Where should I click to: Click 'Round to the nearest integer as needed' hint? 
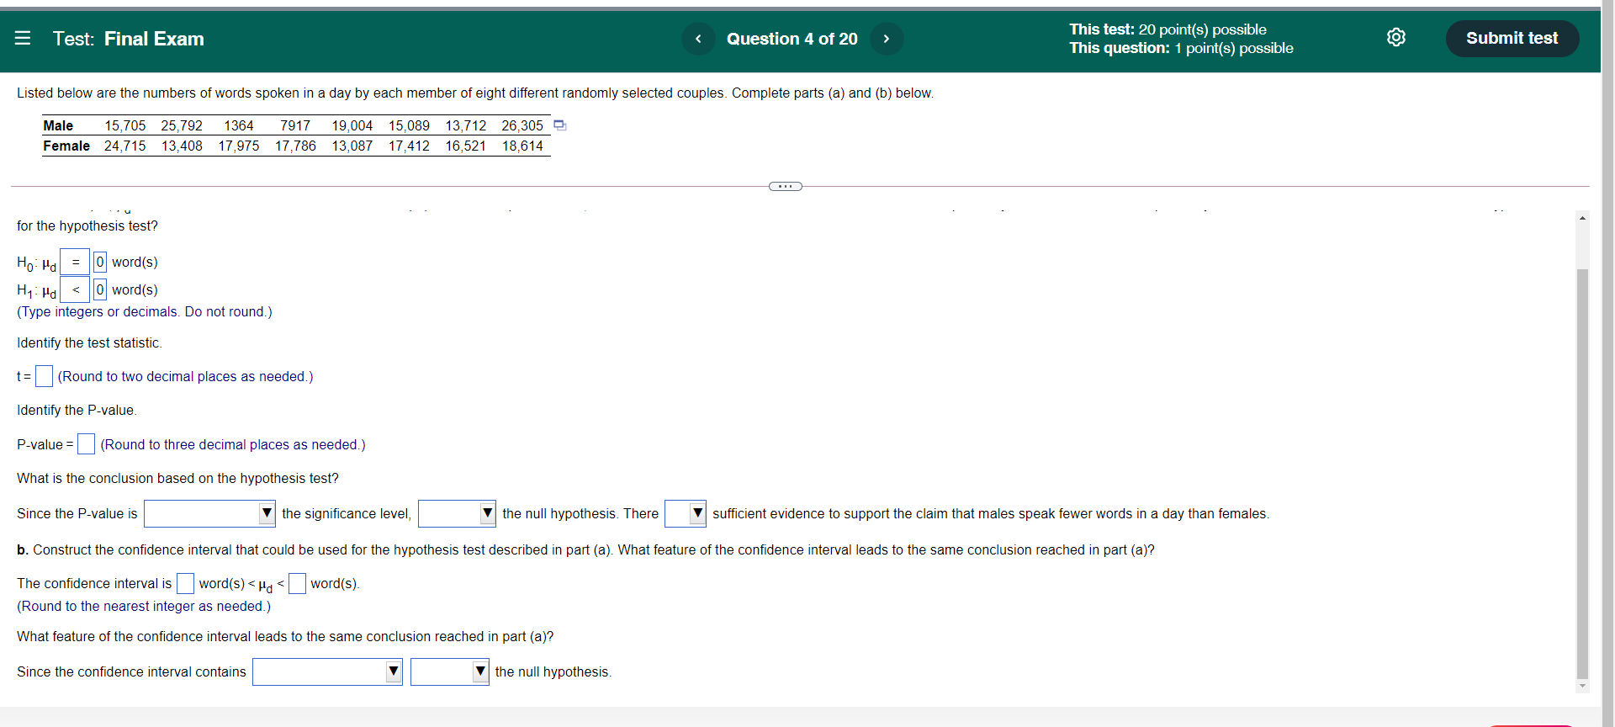pyautogui.click(x=144, y=606)
